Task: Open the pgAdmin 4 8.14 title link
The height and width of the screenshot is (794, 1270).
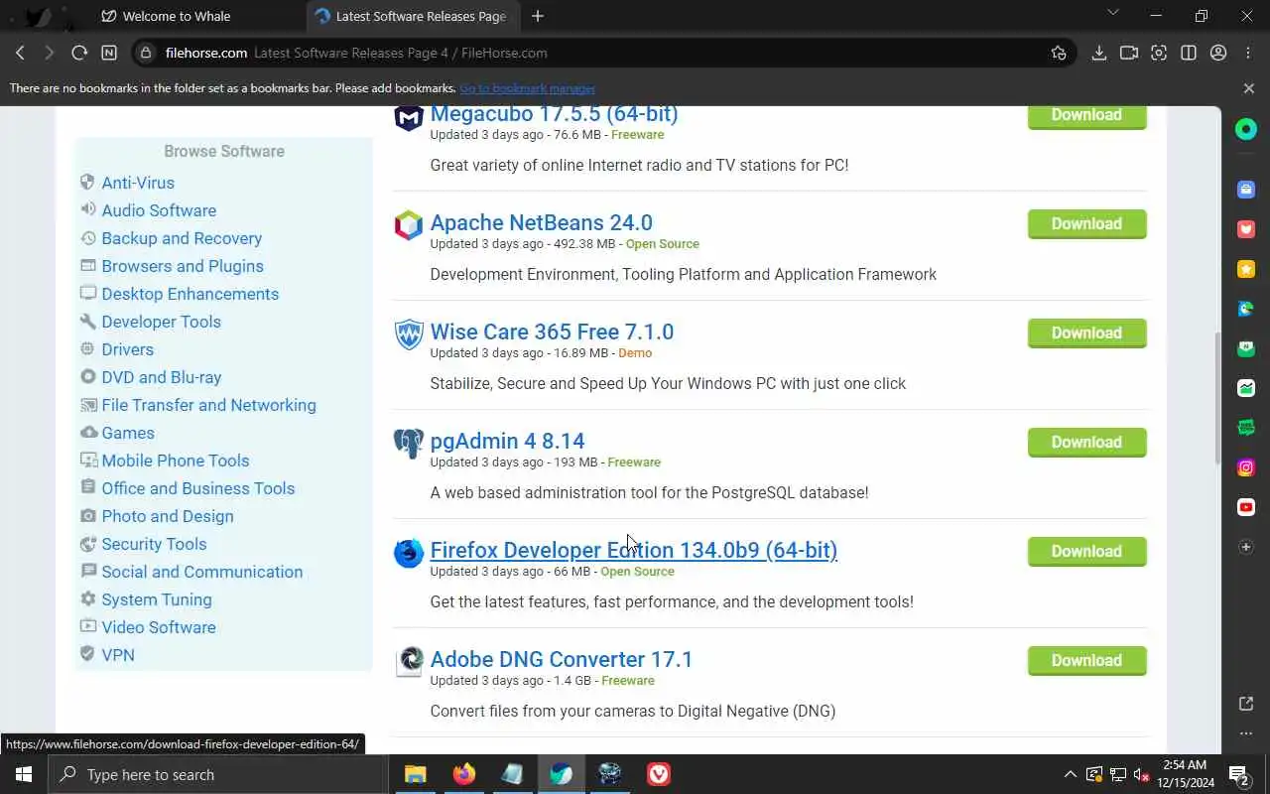Action: click(x=507, y=441)
